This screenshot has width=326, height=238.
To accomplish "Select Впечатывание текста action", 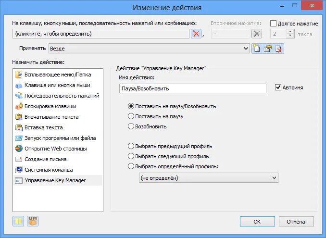I will coord(58,117).
